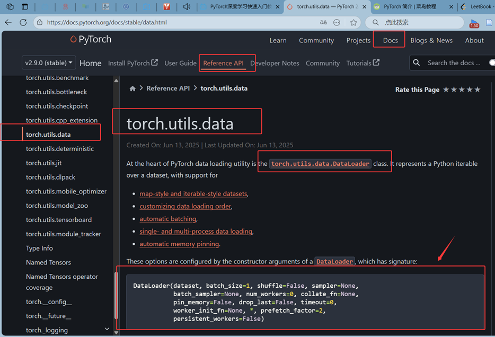Click the sidebar scroll-down arrow
Viewport: 495px width, 337px height.
(116, 332)
